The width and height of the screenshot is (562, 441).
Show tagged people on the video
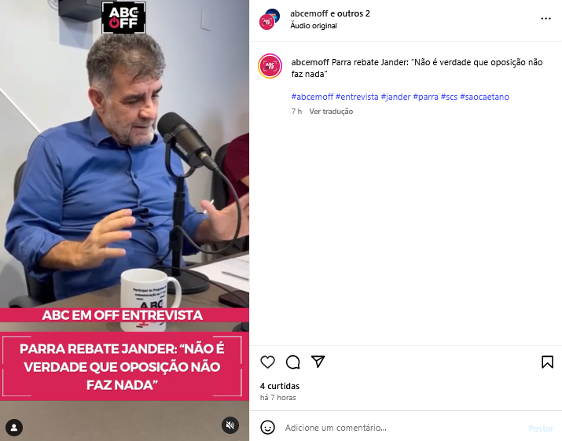tap(14, 428)
